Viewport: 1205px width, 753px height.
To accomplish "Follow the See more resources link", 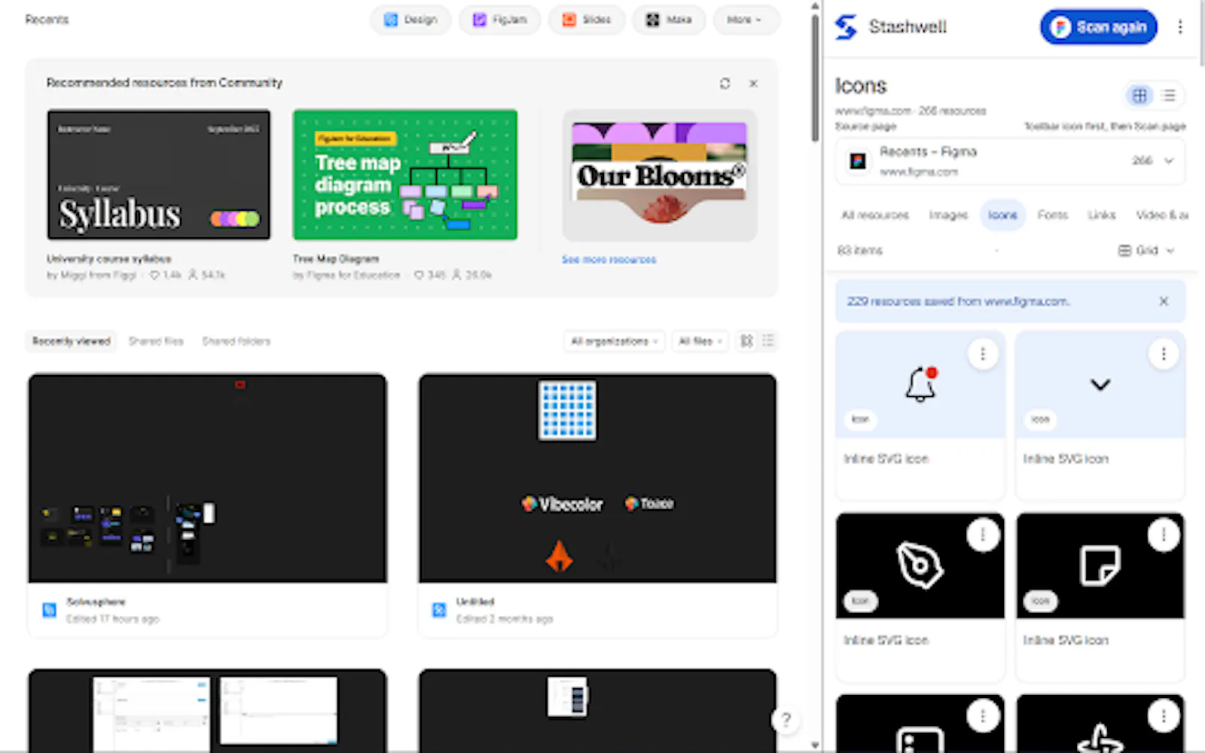I will [x=609, y=260].
